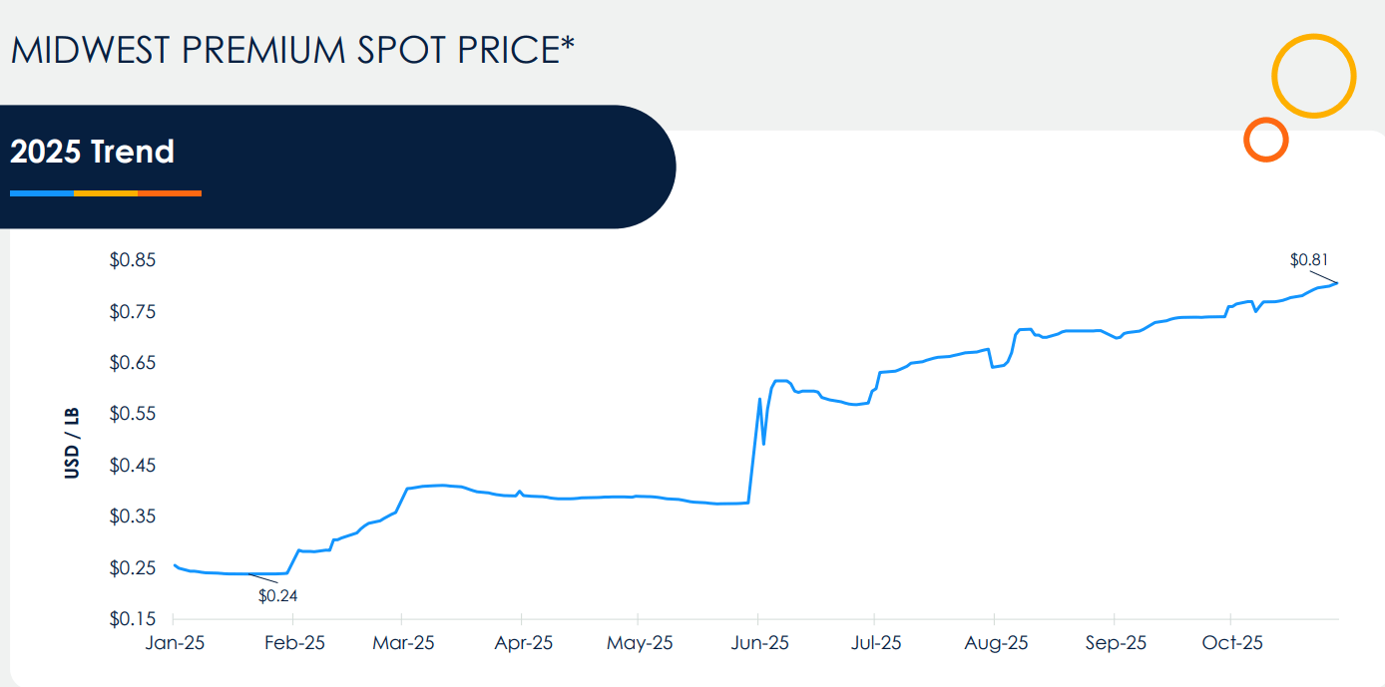Select the Jun-25 x-axis label

[758, 643]
